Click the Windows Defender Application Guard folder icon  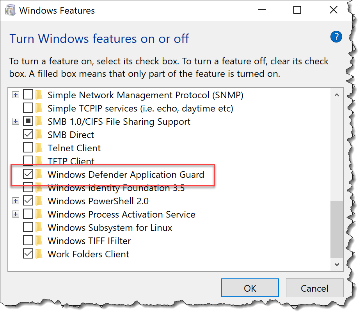[x=39, y=174]
